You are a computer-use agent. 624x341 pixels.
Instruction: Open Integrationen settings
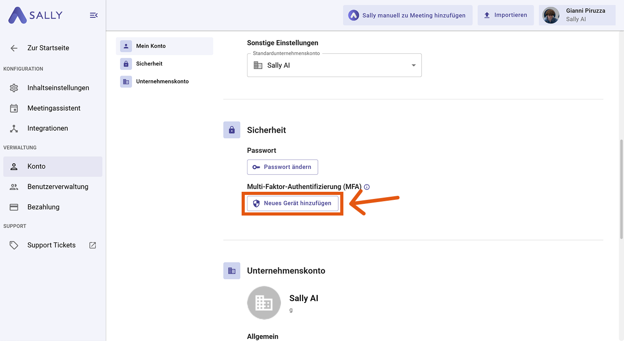48,128
